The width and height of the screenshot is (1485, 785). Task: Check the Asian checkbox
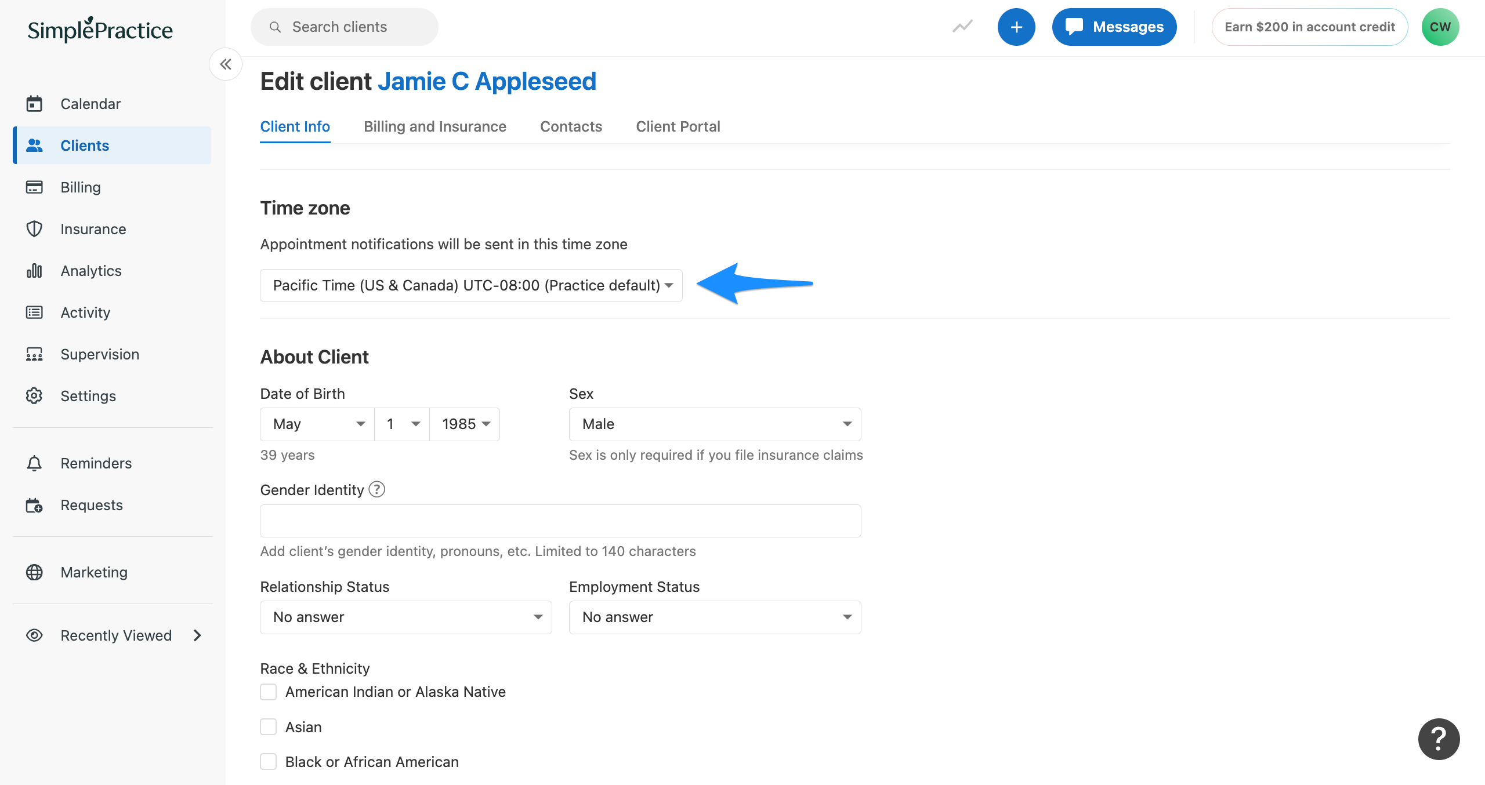(268, 727)
